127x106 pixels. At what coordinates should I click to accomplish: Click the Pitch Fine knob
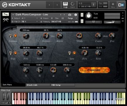click(112, 36)
